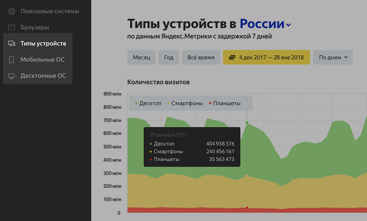Hide the Планшеты series in chart legend
The image size is (367, 221).
coord(225,103)
